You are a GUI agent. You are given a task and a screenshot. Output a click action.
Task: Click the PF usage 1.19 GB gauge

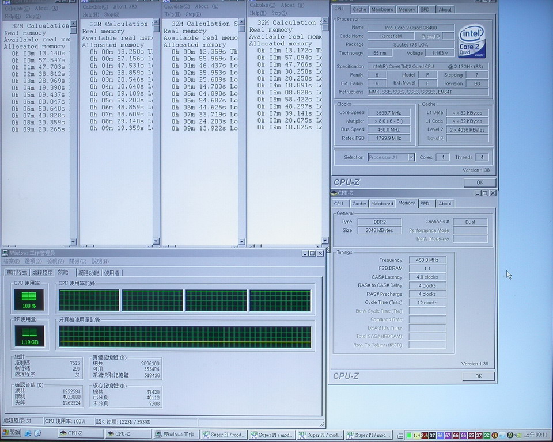coord(29,336)
